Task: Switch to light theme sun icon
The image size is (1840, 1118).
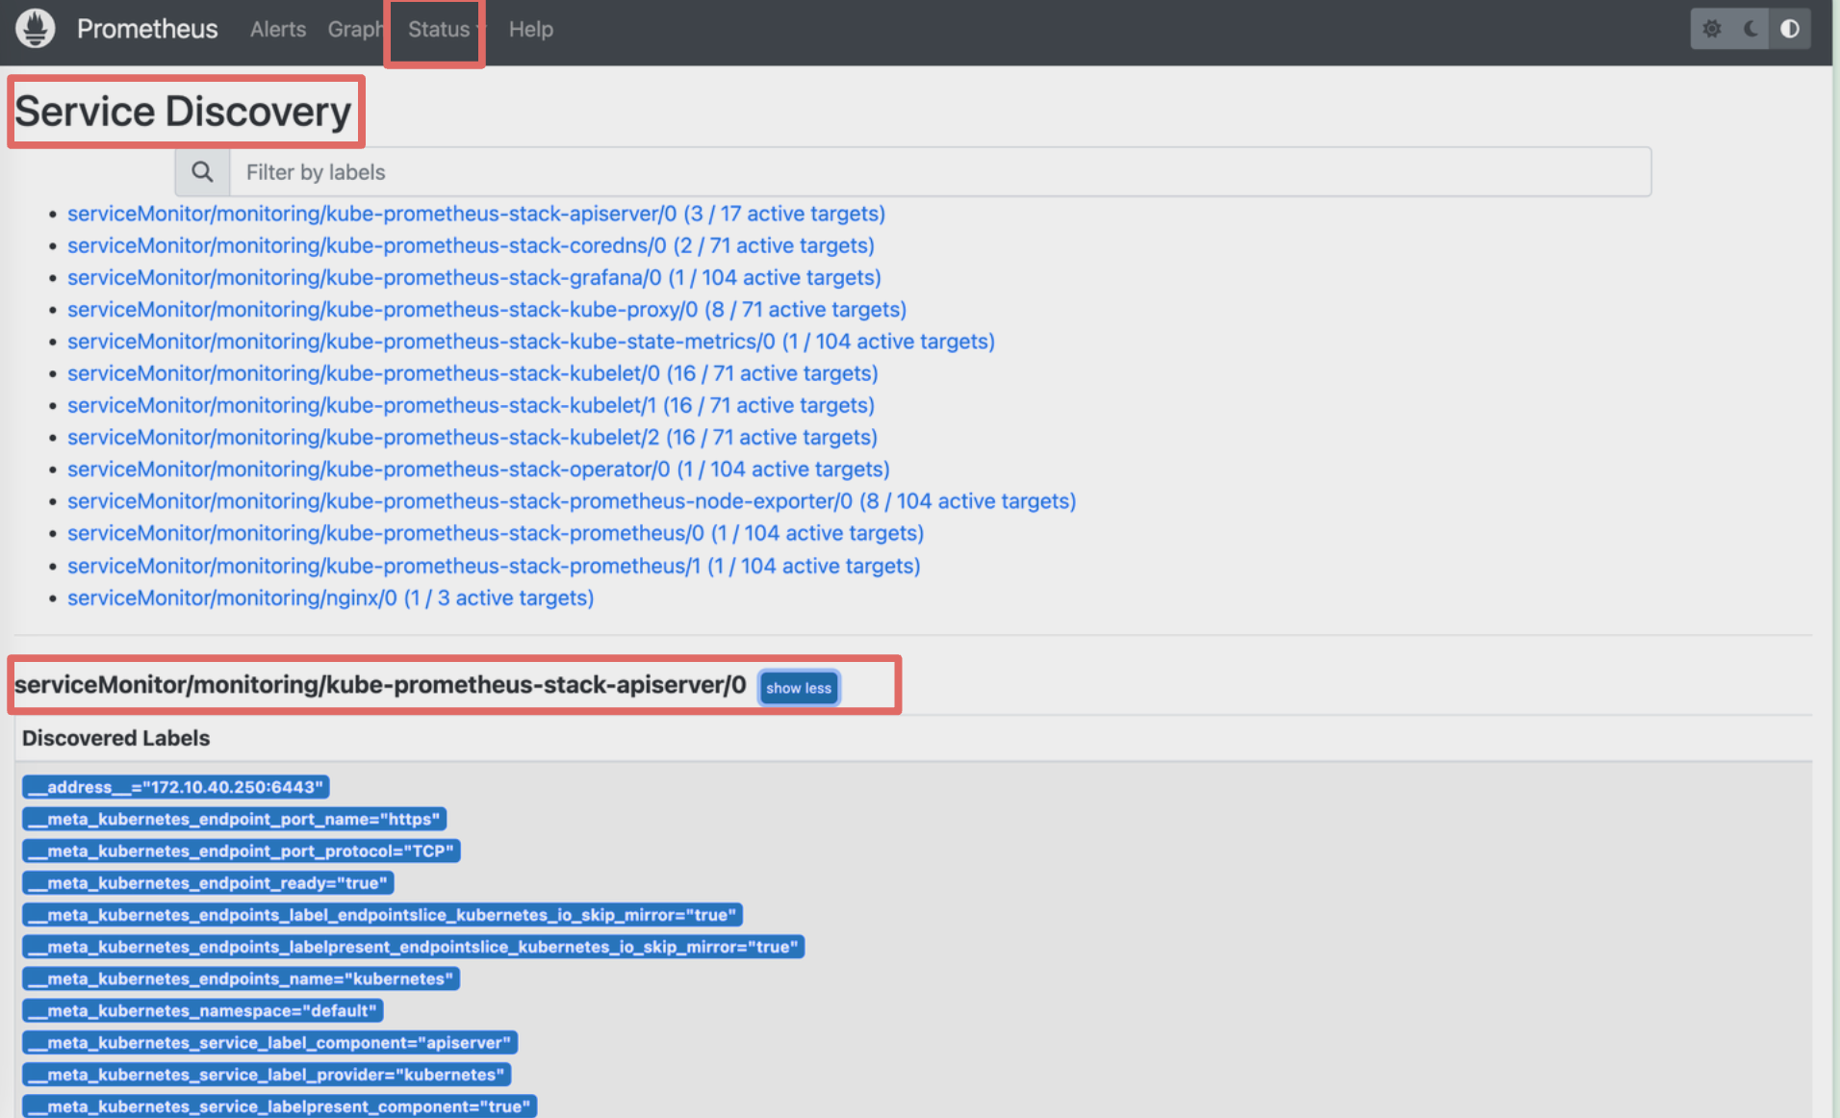Action: tap(1711, 29)
